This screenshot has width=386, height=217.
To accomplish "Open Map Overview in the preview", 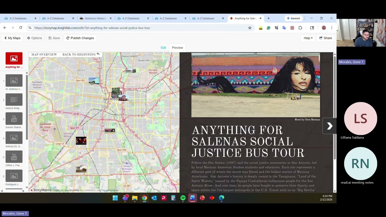I will coord(44,55).
